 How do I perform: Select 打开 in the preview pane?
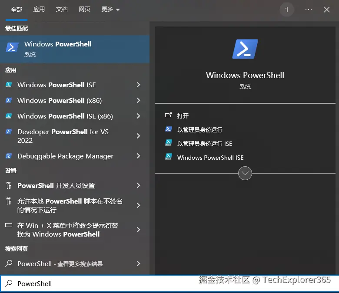(183, 116)
